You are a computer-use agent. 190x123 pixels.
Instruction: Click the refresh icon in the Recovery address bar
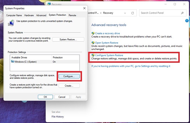(132, 13)
